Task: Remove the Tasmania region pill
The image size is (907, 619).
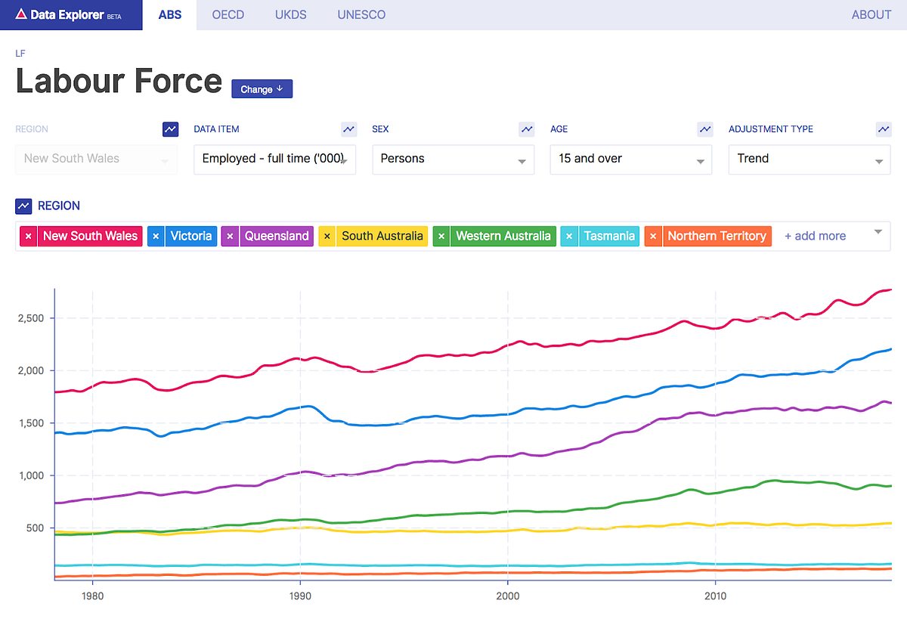Action: (569, 236)
